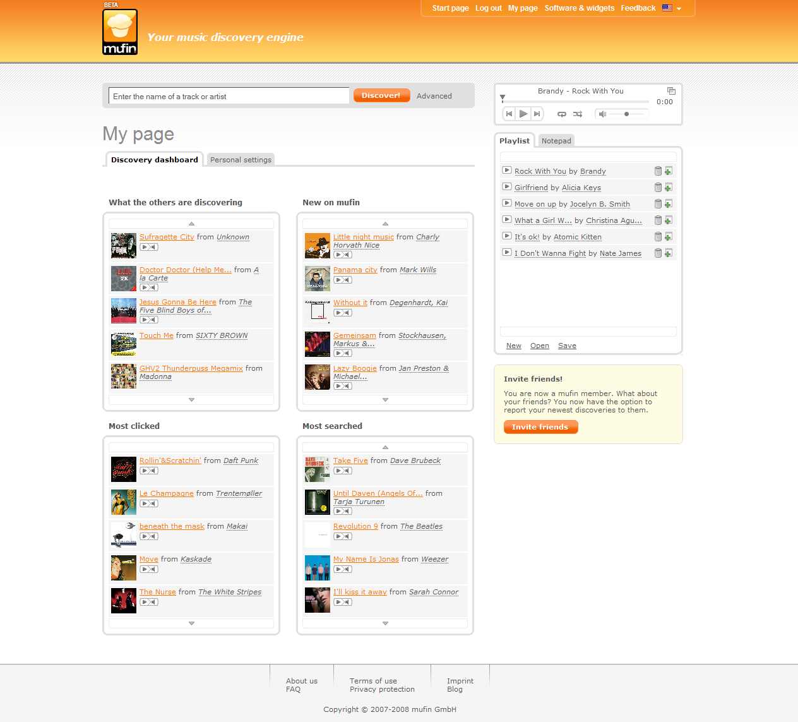Click New playlist link
The height and width of the screenshot is (722, 798).
(x=514, y=346)
